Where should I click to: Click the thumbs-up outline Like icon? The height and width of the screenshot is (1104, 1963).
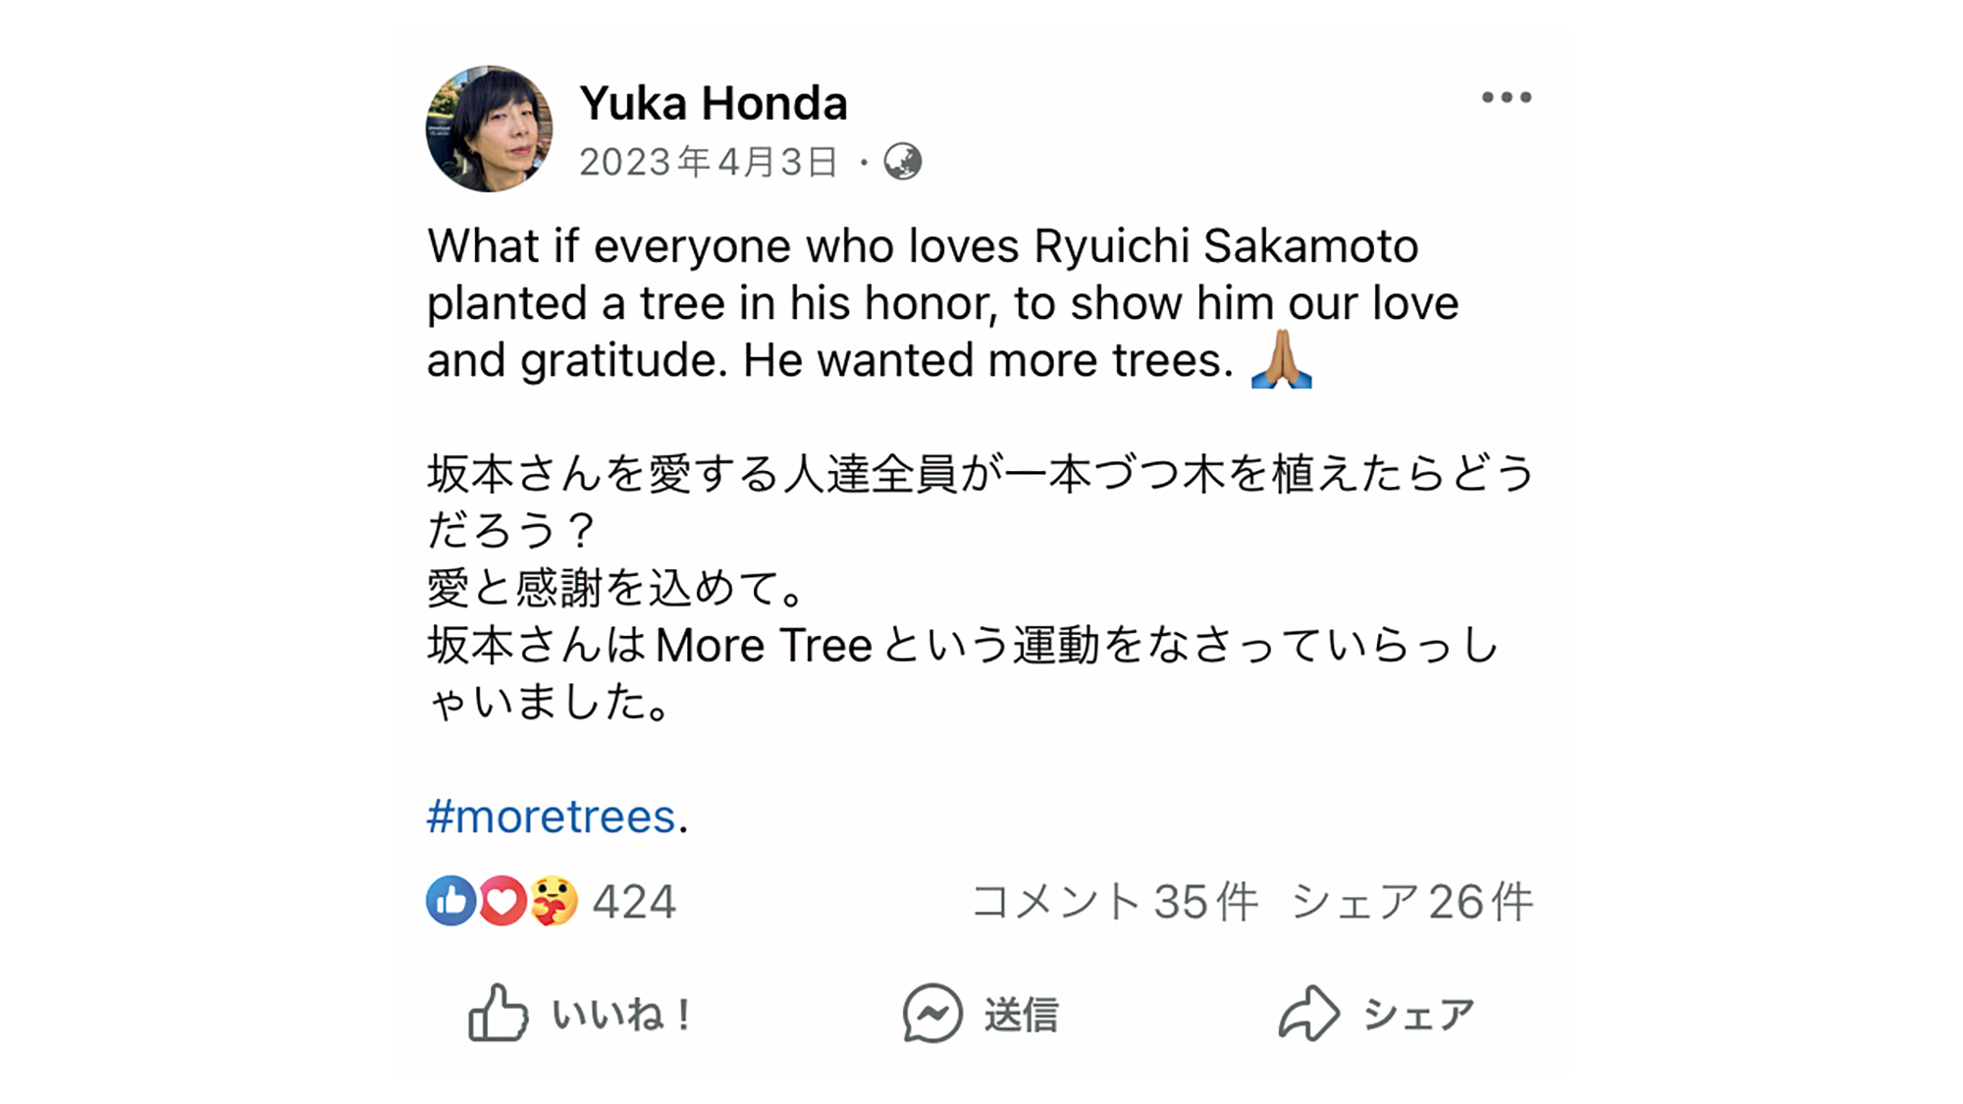pyautogui.click(x=498, y=1013)
